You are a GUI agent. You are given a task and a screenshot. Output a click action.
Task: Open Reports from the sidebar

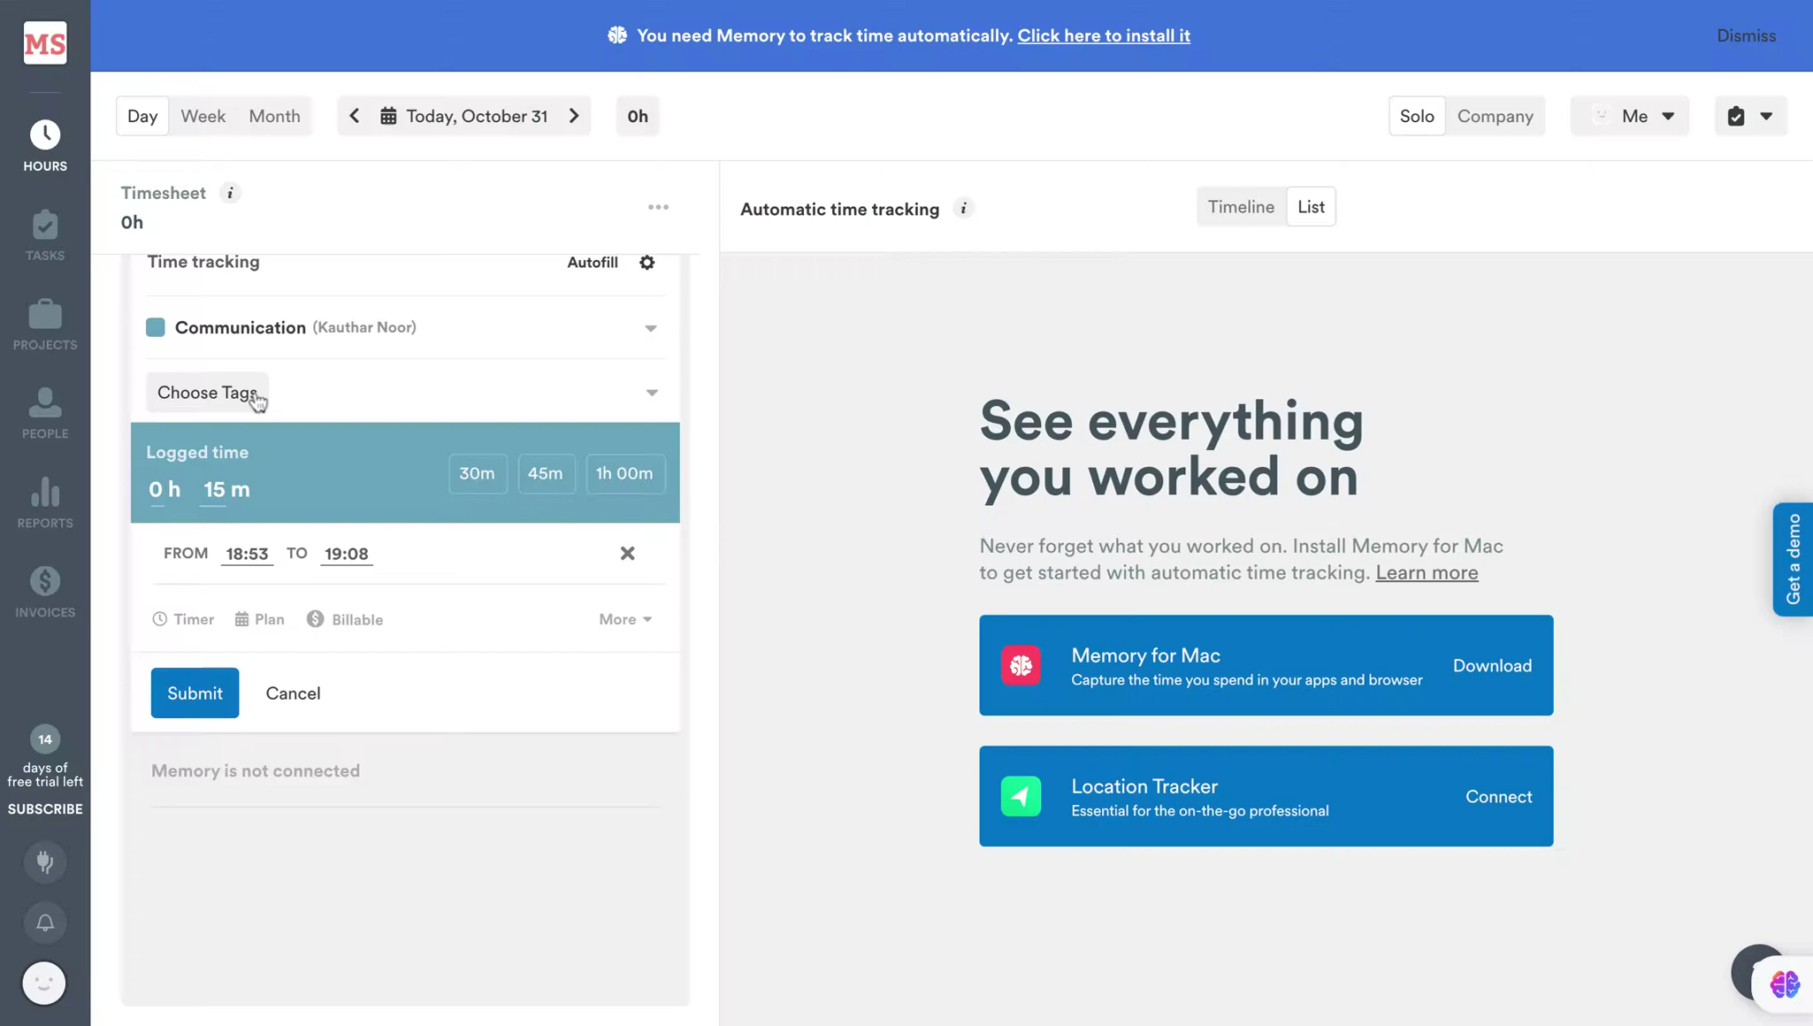[x=45, y=503]
